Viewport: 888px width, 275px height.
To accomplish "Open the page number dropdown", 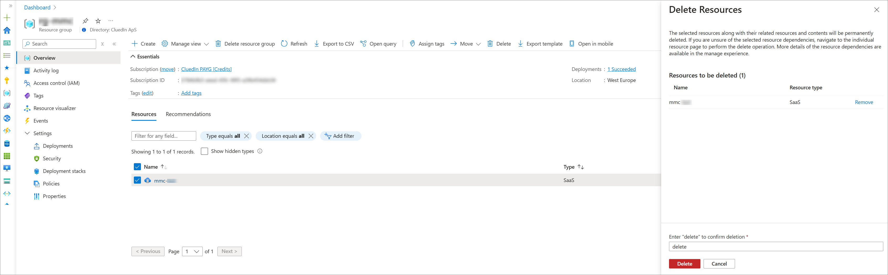I will (192, 252).
